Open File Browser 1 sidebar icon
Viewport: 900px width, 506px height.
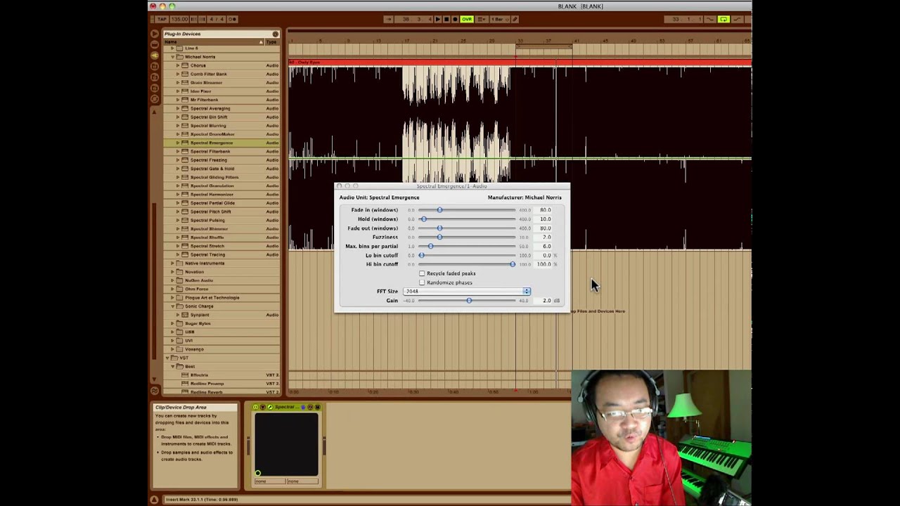point(155,65)
